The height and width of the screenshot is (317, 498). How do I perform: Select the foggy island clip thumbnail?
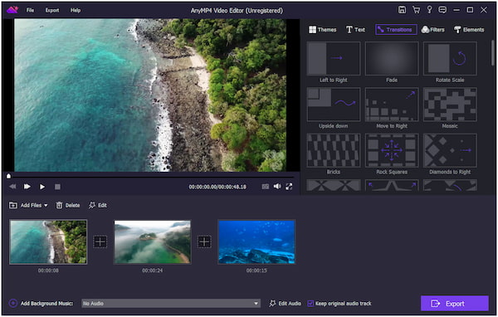153,242
